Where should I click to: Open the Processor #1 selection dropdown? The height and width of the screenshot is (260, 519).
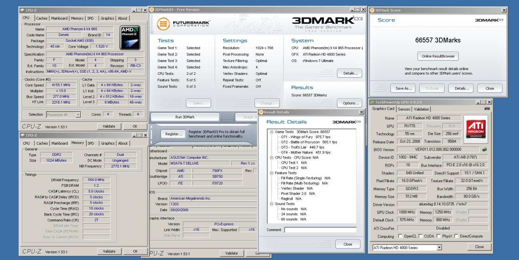click(x=78, y=114)
